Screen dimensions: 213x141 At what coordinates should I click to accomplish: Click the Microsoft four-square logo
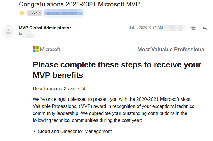[x=36, y=49]
